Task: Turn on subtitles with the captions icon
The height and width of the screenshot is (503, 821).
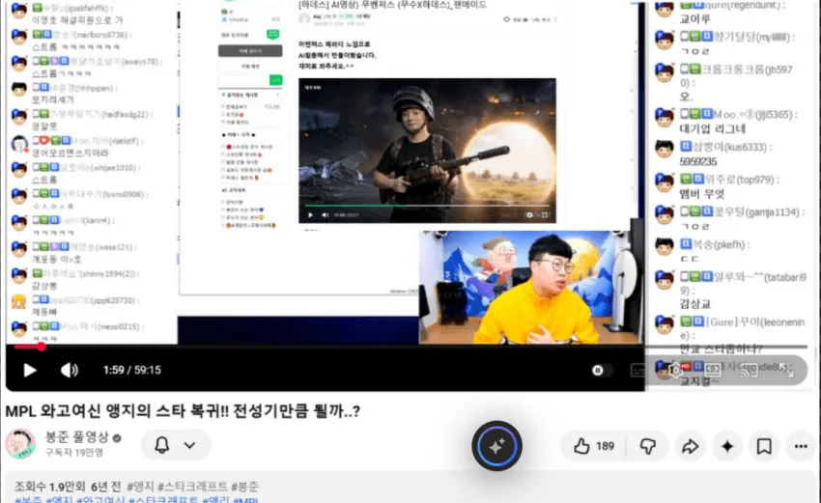Action: (x=638, y=370)
